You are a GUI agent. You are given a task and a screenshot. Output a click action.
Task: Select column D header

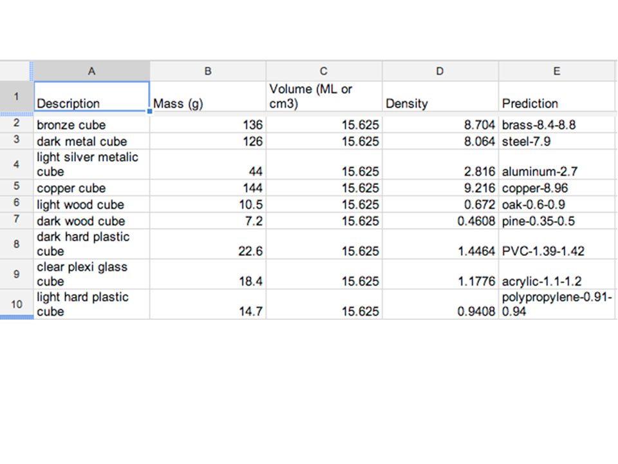coord(440,71)
